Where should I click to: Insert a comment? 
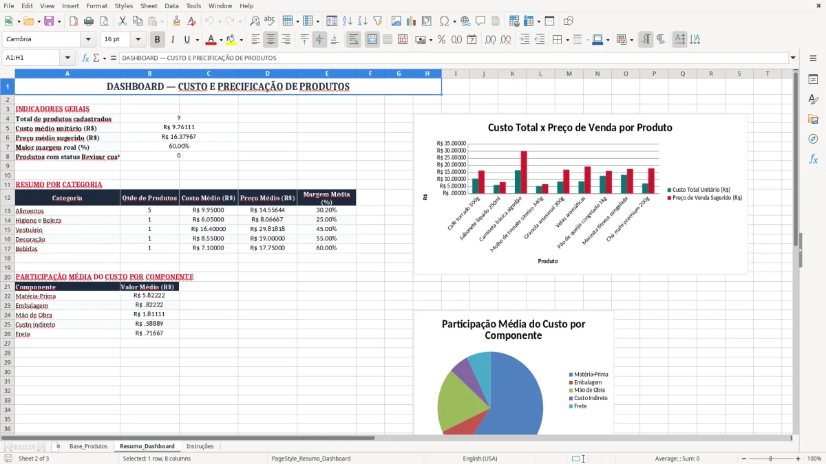(480, 21)
